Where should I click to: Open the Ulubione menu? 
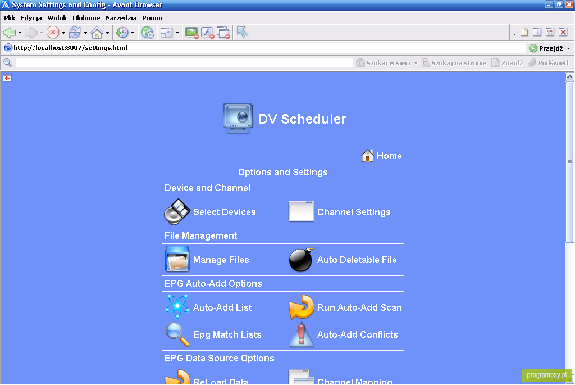coord(86,18)
